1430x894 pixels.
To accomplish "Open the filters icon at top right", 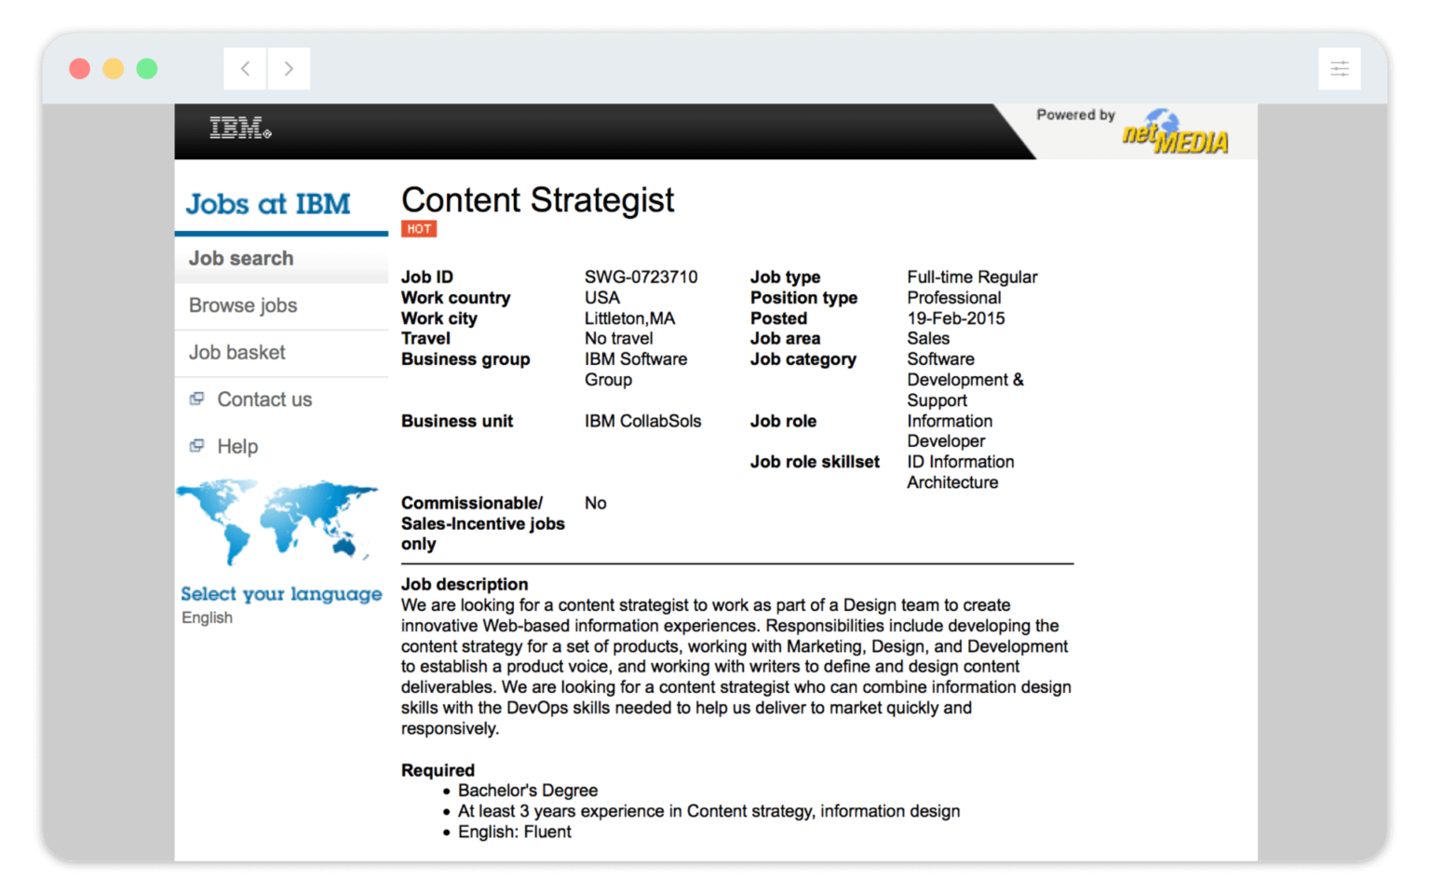I will coord(1339,68).
